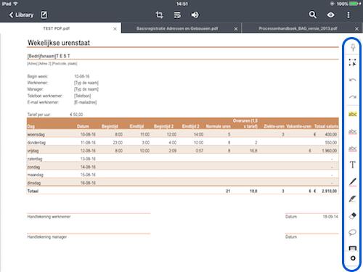The image size is (363, 272).
Task: Select the free text T tool
Action: point(353,165)
